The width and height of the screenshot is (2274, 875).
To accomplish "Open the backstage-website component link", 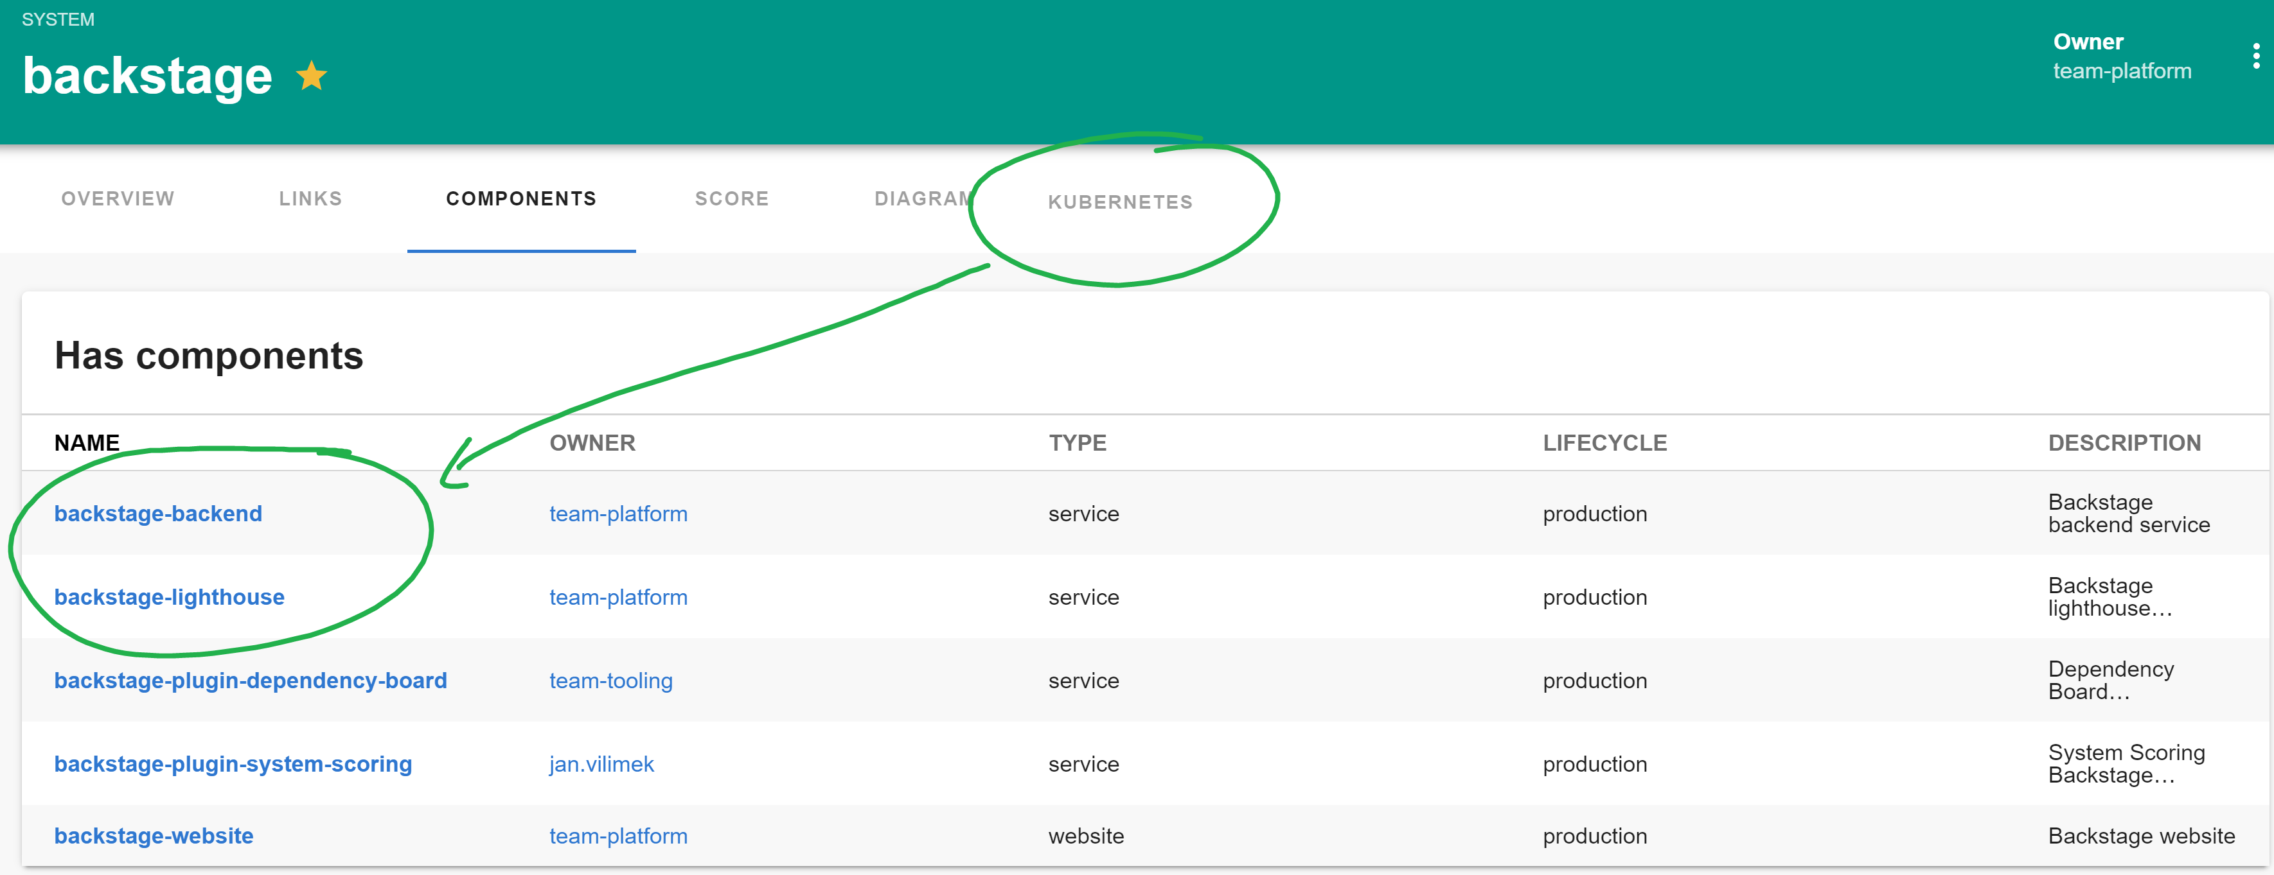I will click(154, 835).
